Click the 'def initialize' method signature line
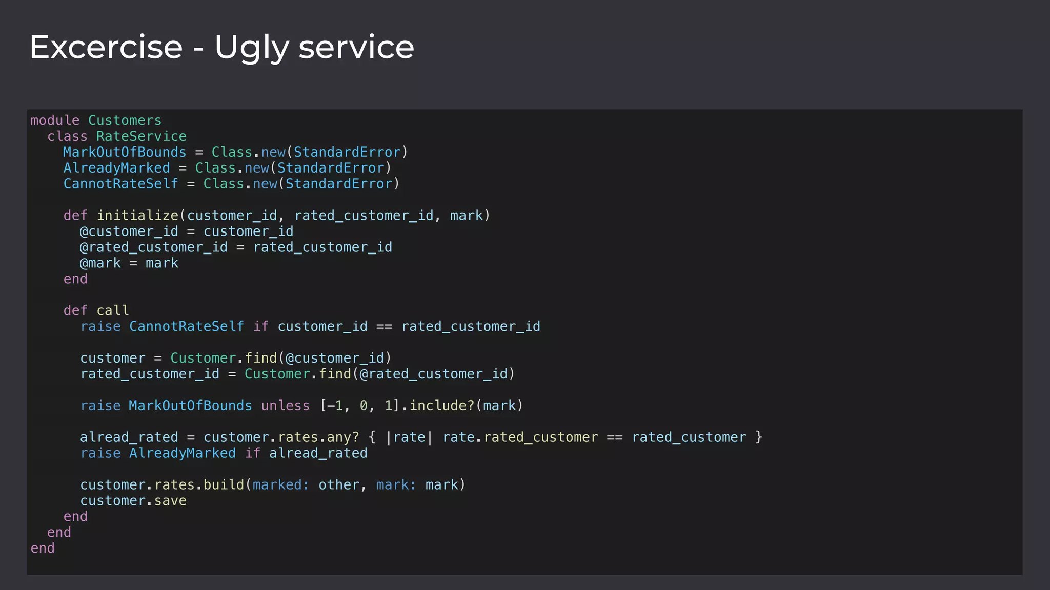The width and height of the screenshot is (1050, 590). tap(277, 216)
